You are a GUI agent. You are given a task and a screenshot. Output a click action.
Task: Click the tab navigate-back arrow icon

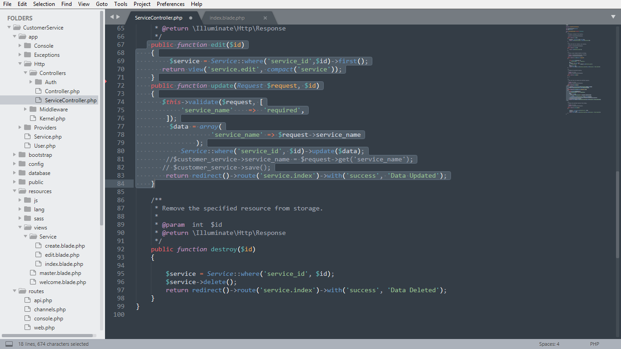pyautogui.click(x=112, y=17)
